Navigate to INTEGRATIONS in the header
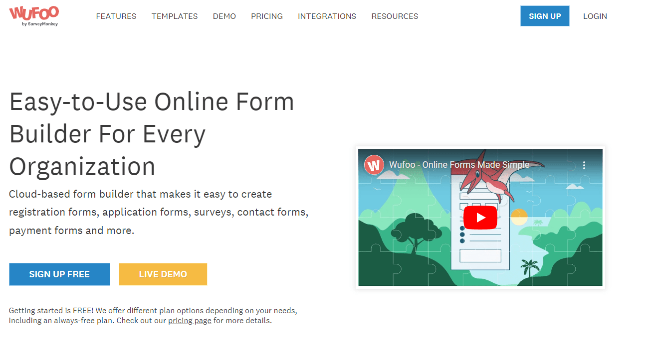 (x=327, y=16)
